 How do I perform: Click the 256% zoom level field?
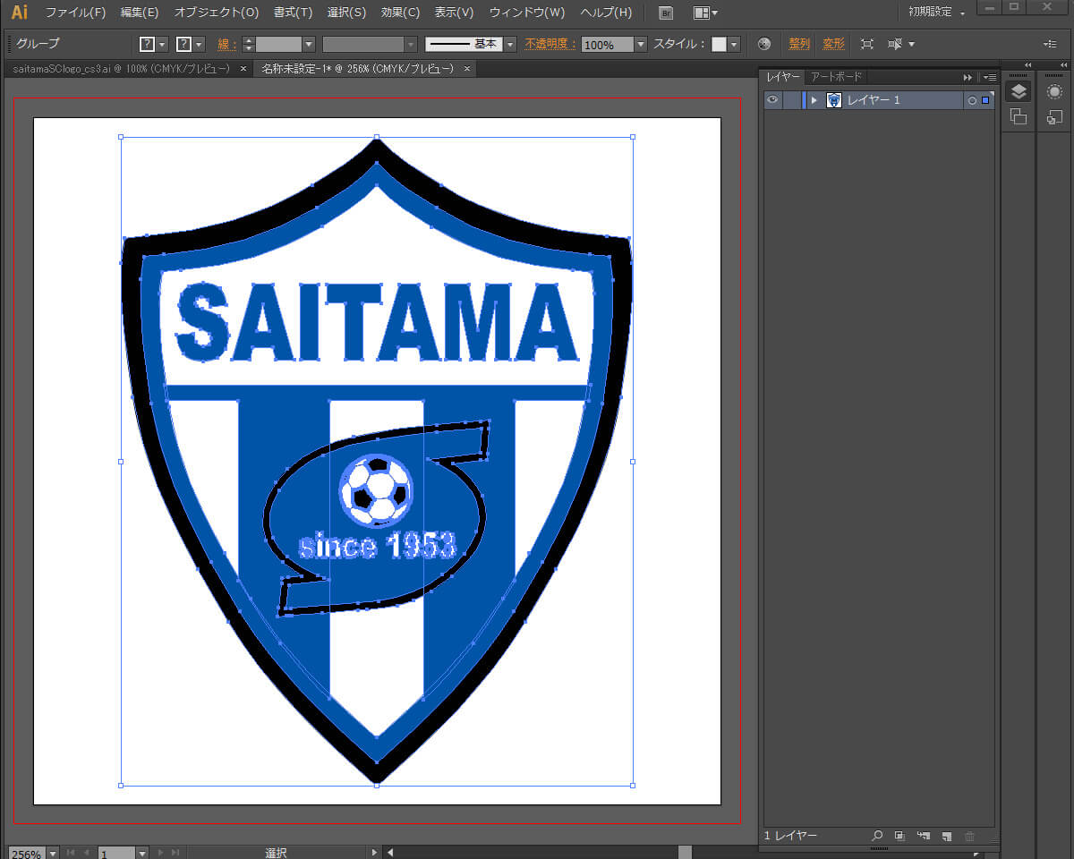27,854
